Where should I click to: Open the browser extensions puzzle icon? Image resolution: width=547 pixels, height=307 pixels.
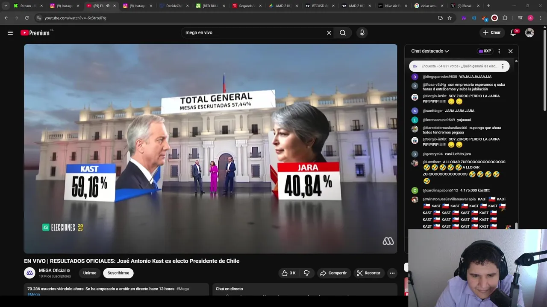[x=505, y=18]
